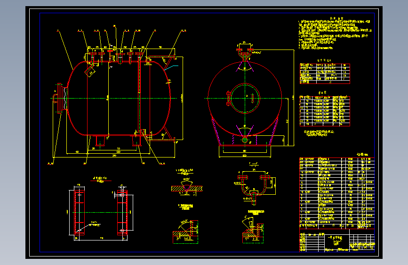
Task: Click the technical requirements notes block
Action: tap(335, 33)
